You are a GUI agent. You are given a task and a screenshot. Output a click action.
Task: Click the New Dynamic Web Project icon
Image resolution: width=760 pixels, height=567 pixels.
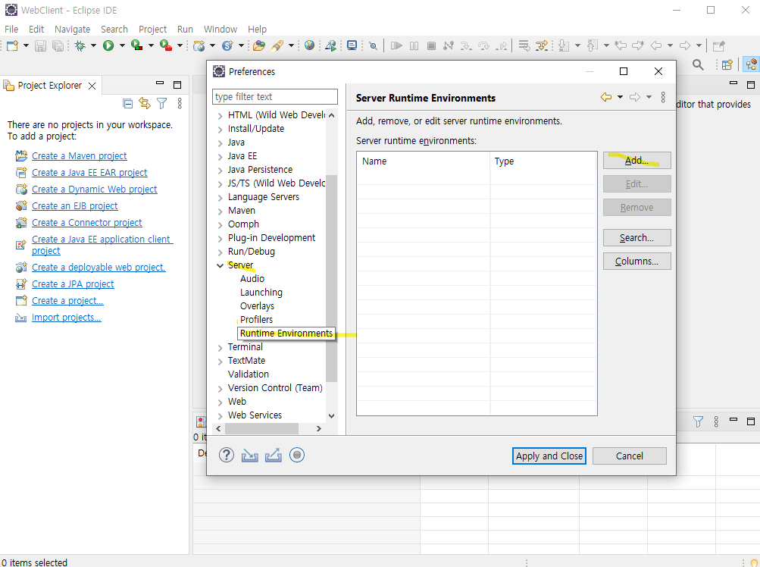pyautogui.click(x=199, y=45)
